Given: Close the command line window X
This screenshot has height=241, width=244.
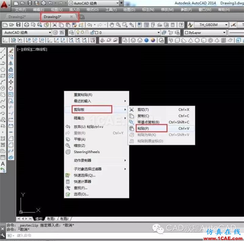Looking at the screenshot, I should [x=2, y=229].
